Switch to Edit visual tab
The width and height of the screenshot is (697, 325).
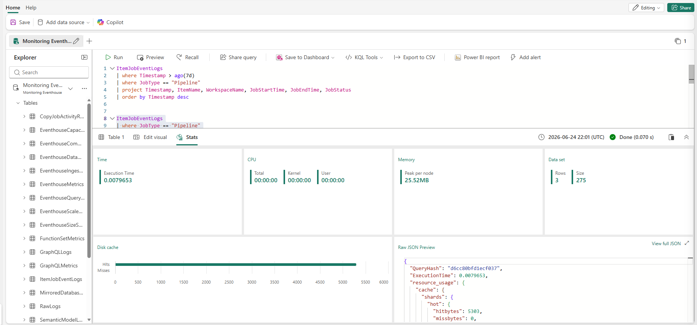point(150,137)
